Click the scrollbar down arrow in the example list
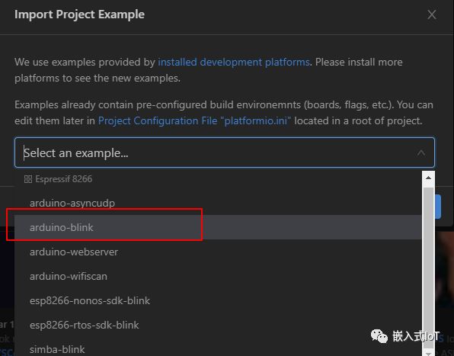The image size is (454, 356). (x=428, y=353)
